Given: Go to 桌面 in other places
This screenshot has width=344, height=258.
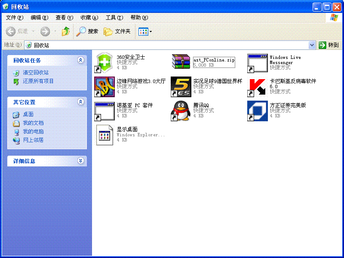Looking at the screenshot, I should coord(28,114).
